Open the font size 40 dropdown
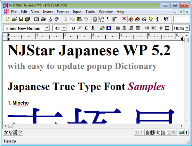This screenshot has width=192, height=146. [x=64, y=28]
